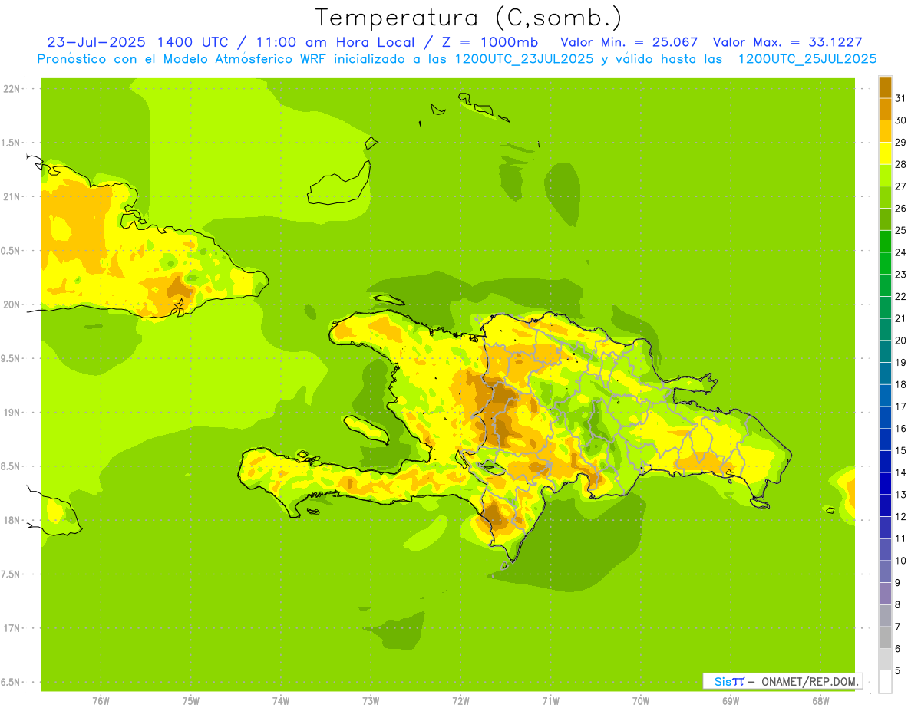
Task: Click the colorbar label "9"
Action: pyautogui.click(x=898, y=583)
